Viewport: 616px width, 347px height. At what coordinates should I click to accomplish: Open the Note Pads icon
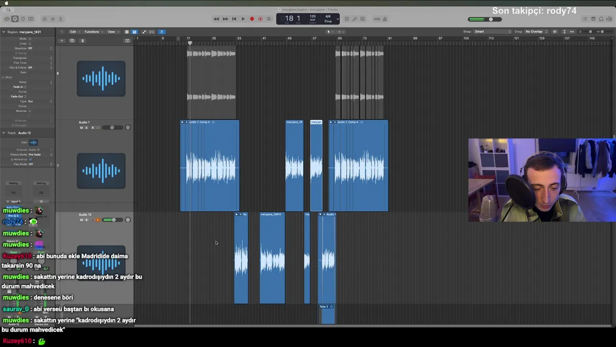[x=593, y=19]
